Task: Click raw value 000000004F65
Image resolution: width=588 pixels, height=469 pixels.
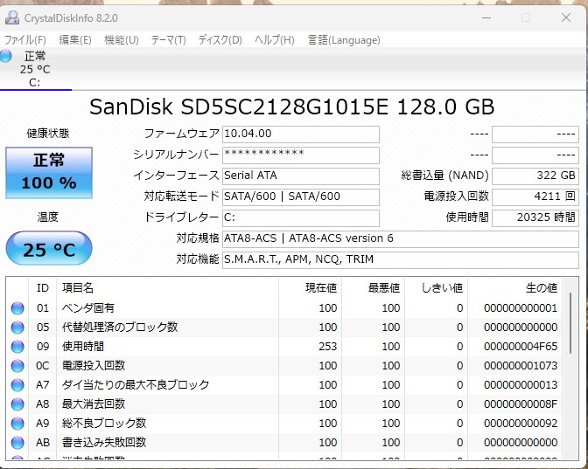Action: (x=521, y=347)
